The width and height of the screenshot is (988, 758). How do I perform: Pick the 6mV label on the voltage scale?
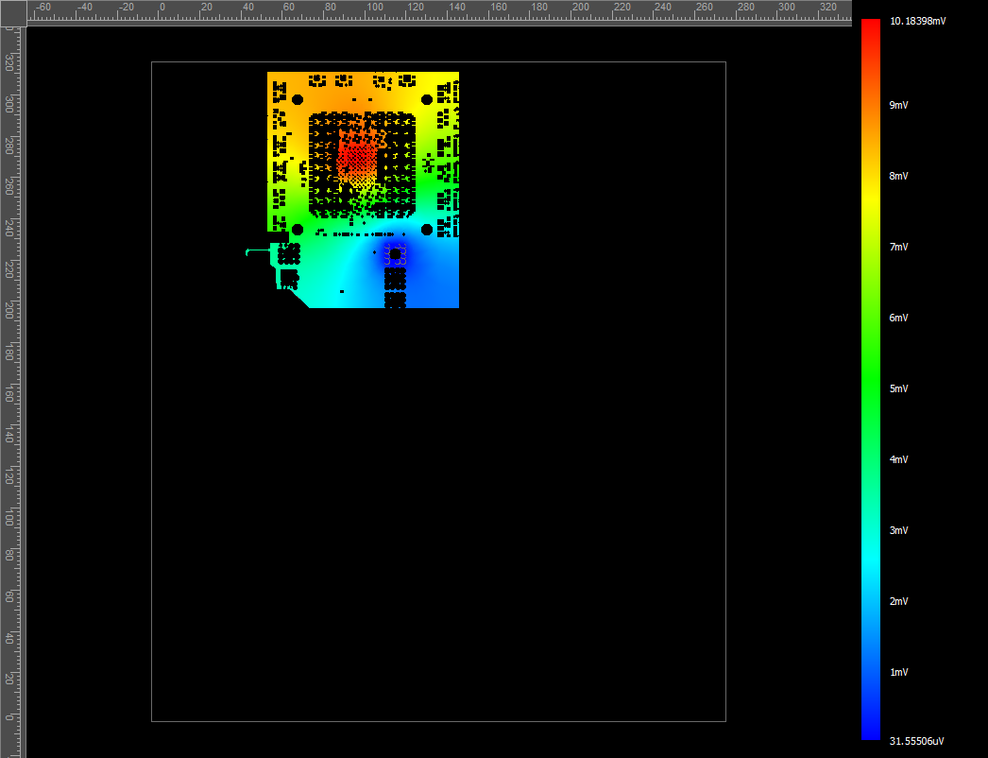pos(898,318)
